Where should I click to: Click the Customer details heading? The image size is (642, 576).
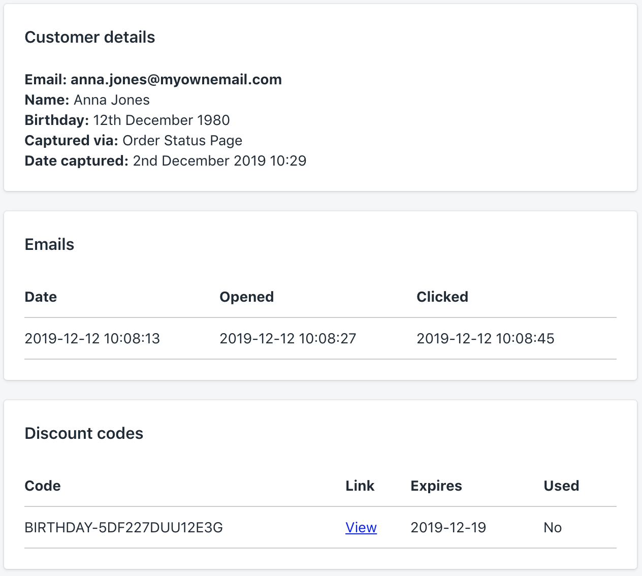[90, 38]
